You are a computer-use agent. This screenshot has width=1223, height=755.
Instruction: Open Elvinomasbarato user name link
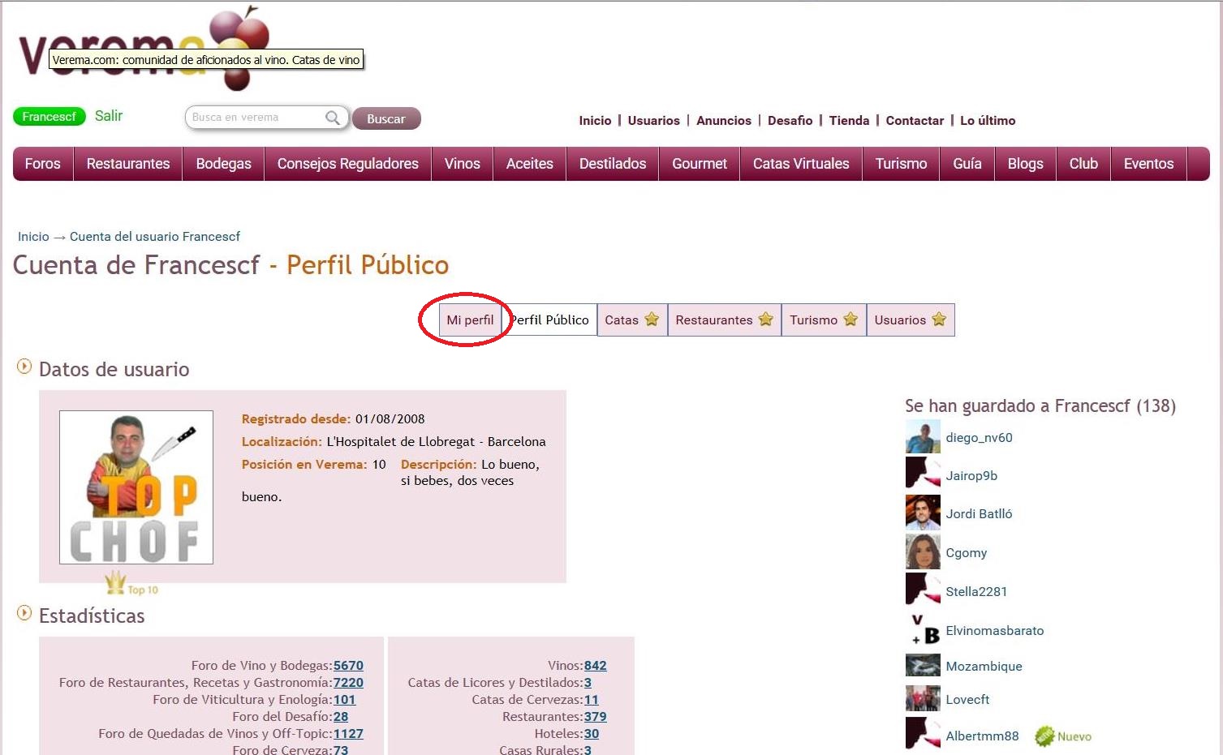tap(995, 631)
